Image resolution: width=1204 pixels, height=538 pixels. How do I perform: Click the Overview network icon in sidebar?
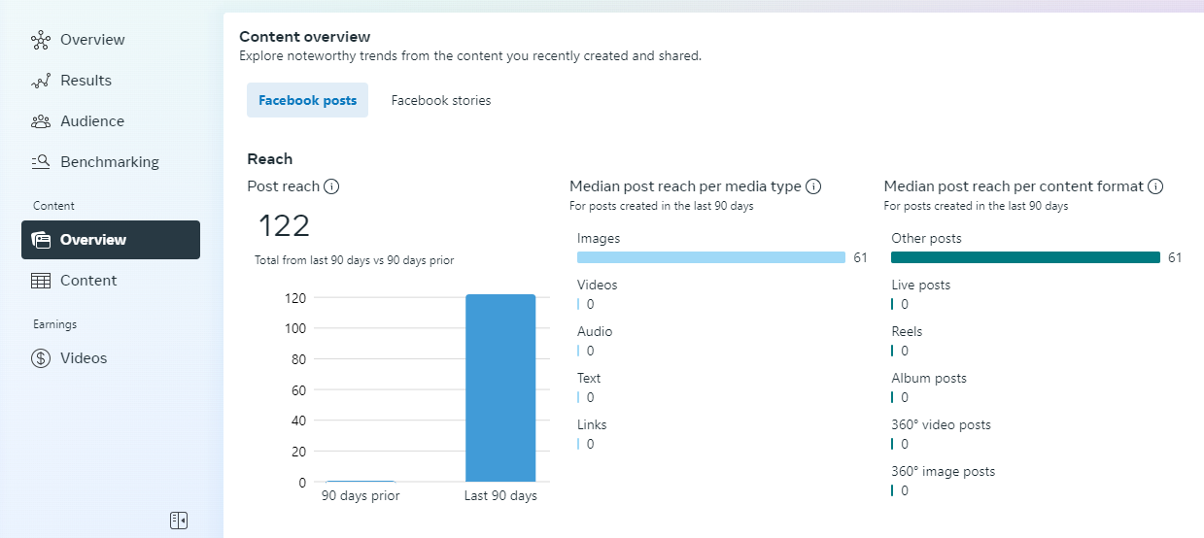point(41,40)
